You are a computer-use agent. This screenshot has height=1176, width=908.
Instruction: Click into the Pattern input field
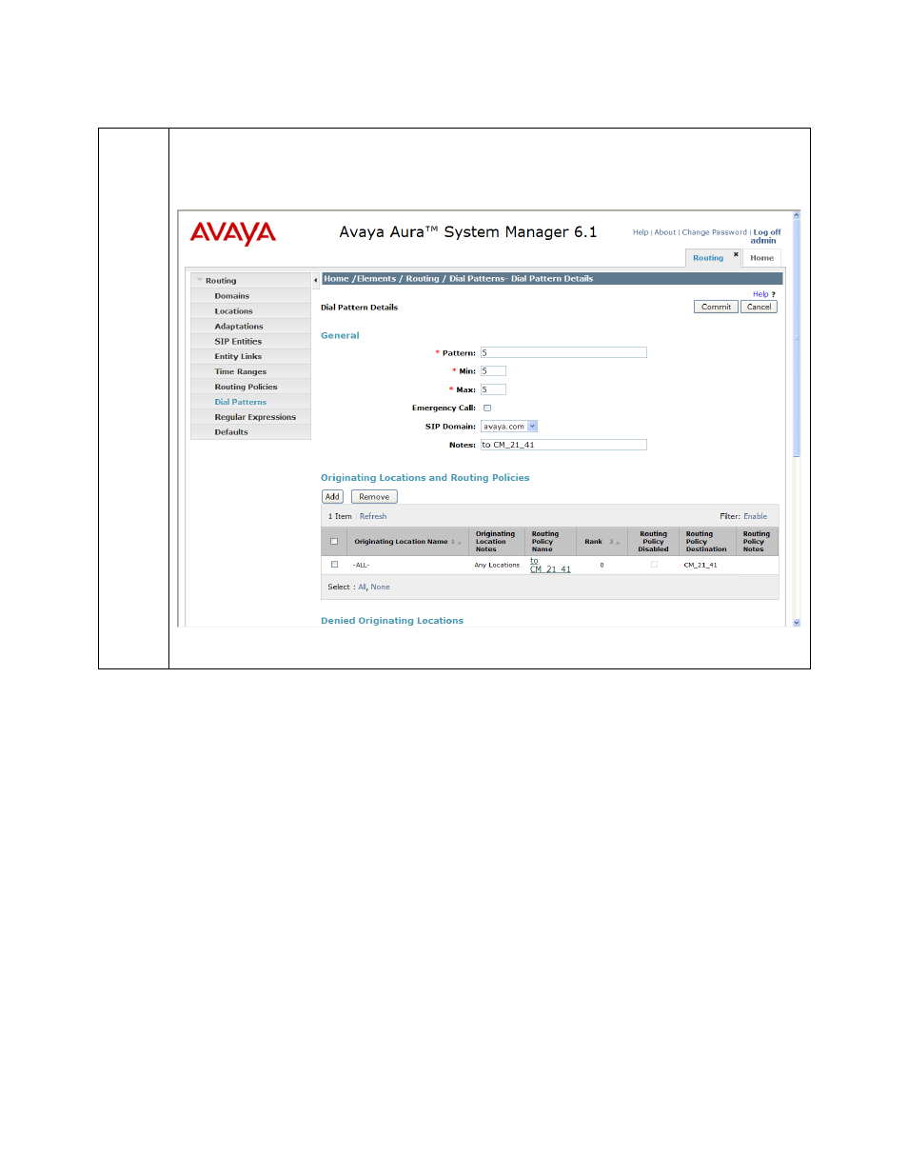tap(563, 352)
